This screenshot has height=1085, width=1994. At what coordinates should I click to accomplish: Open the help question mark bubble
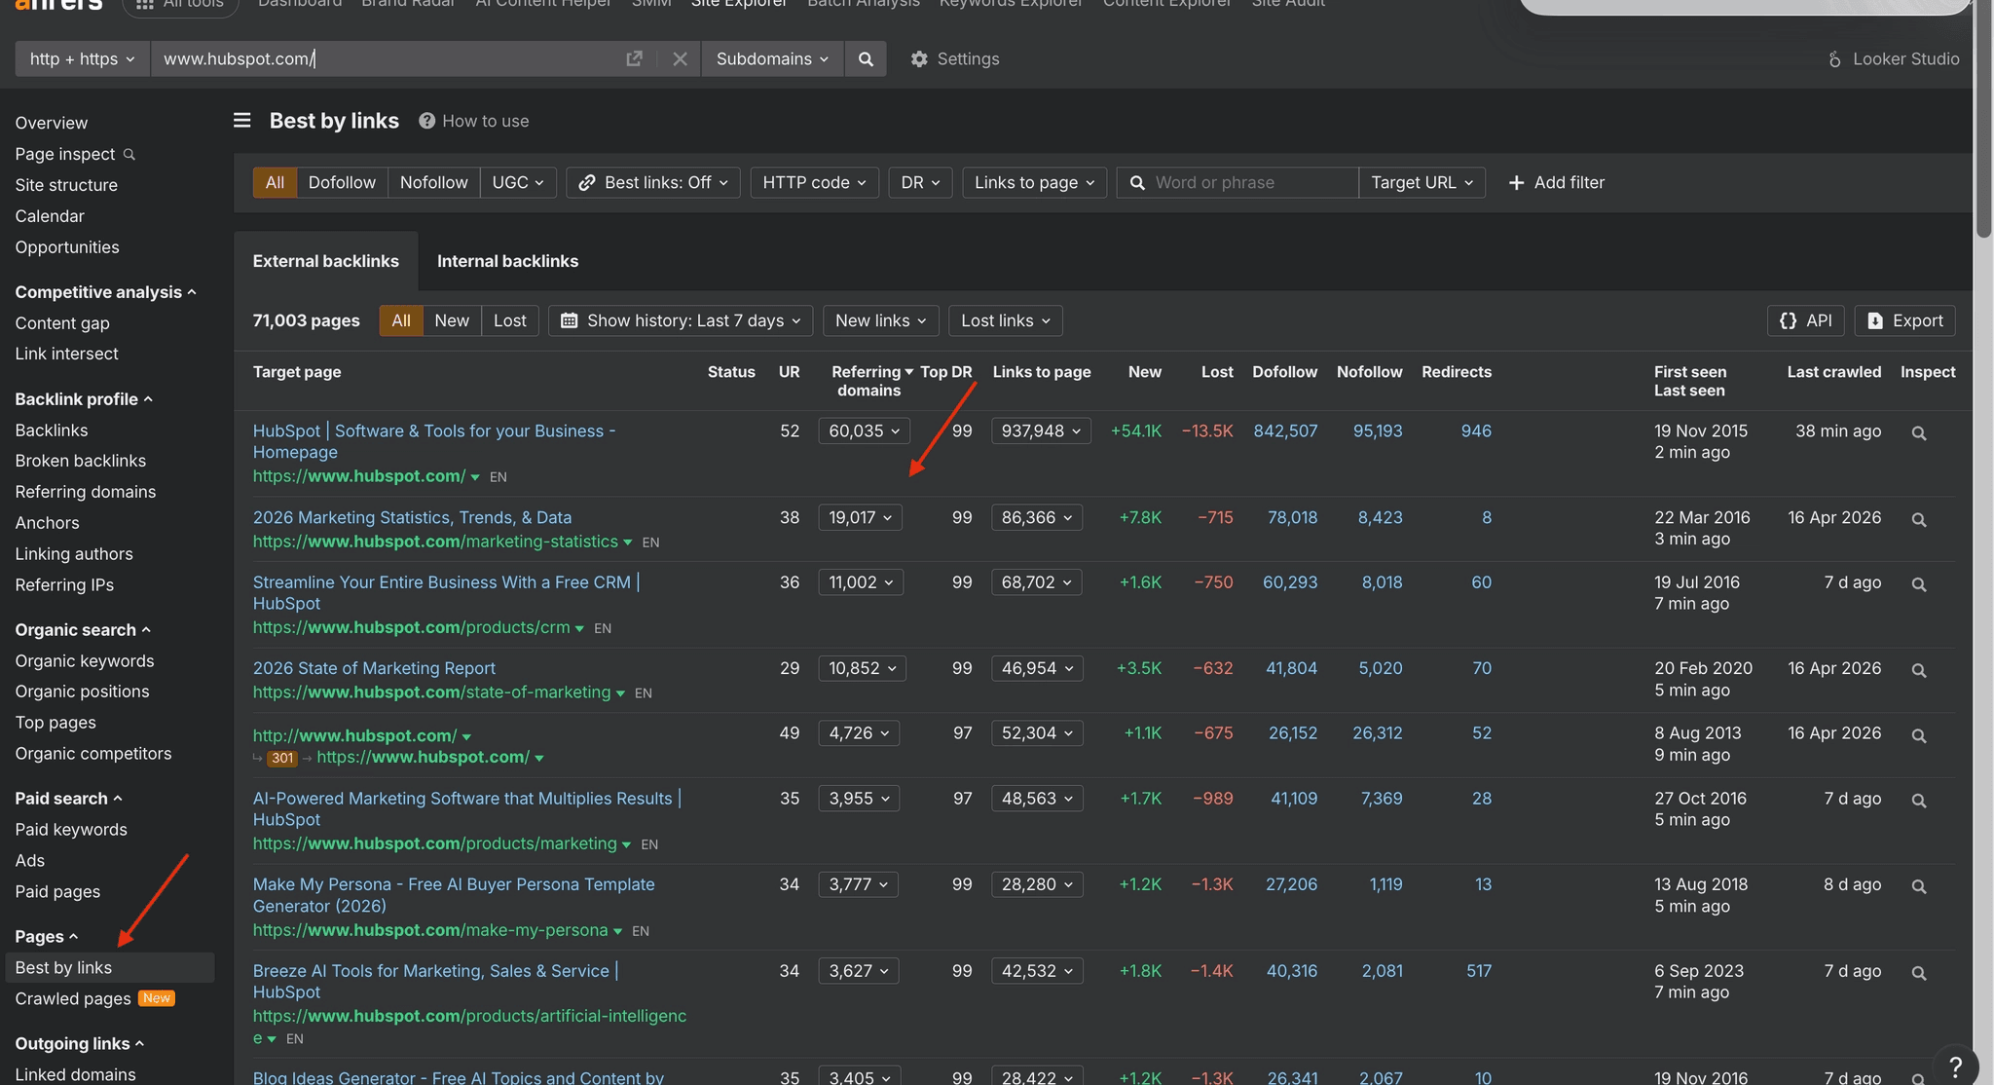(x=1954, y=1066)
